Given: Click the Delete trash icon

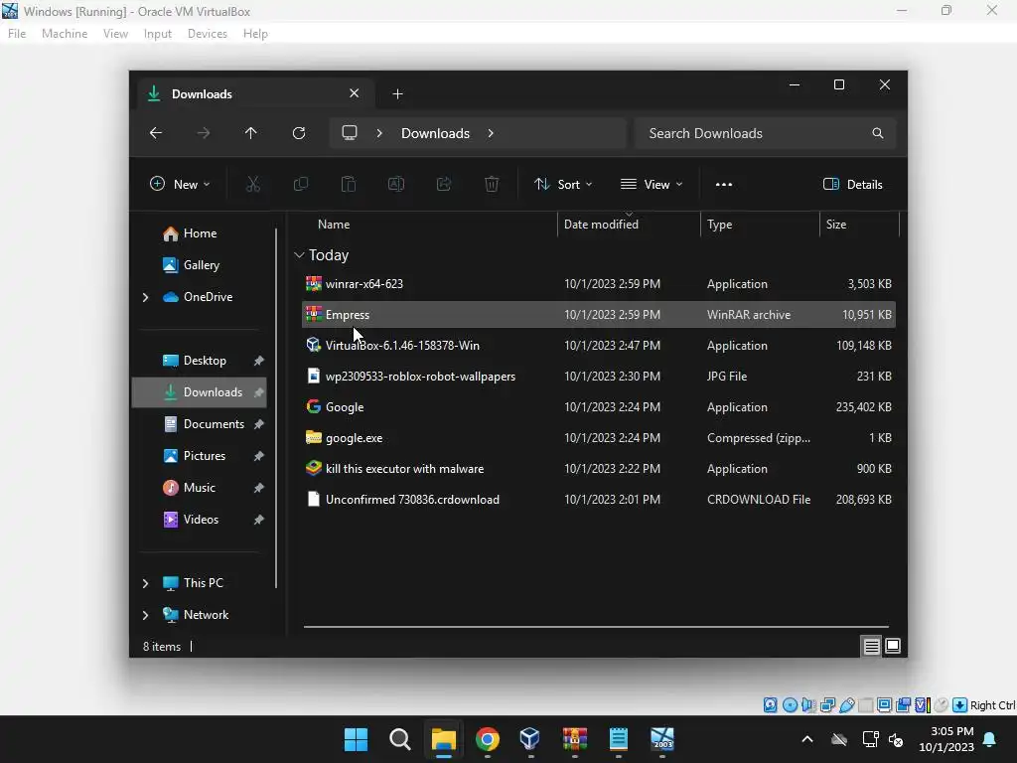Looking at the screenshot, I should (492, 184).
